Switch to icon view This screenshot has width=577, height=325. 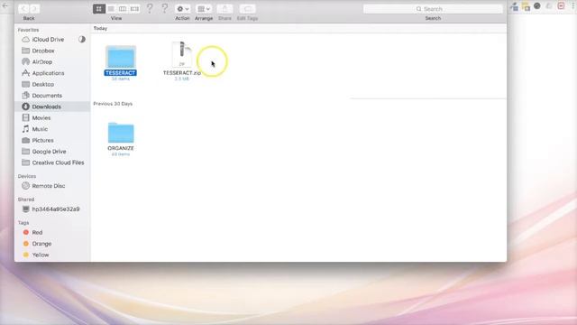tap(99, 9)
